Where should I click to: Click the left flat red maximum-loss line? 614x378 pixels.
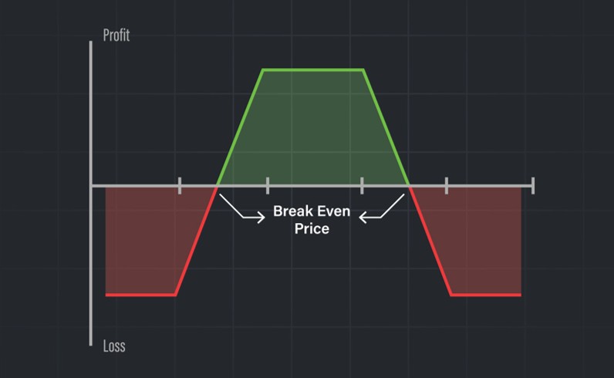(140, 295)
